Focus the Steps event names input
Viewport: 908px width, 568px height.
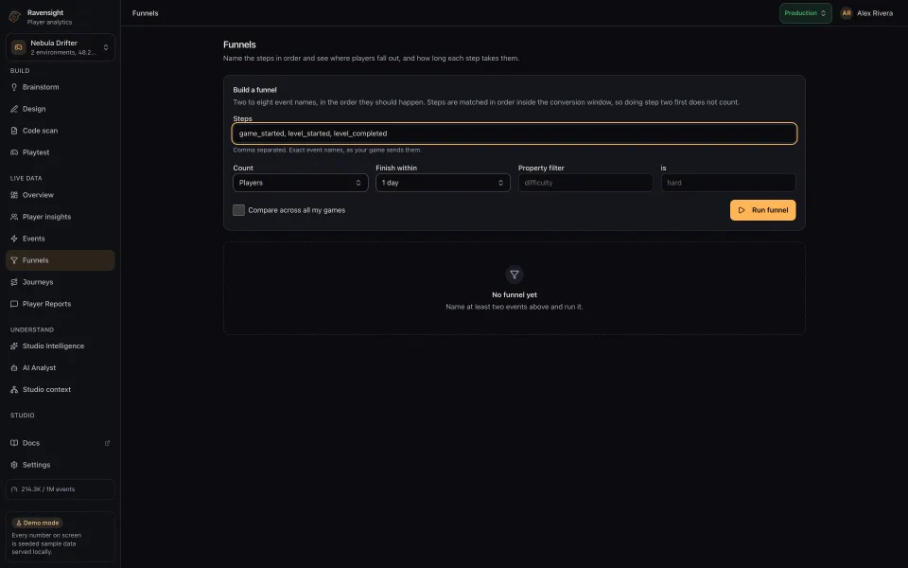(x=515, y=133)
